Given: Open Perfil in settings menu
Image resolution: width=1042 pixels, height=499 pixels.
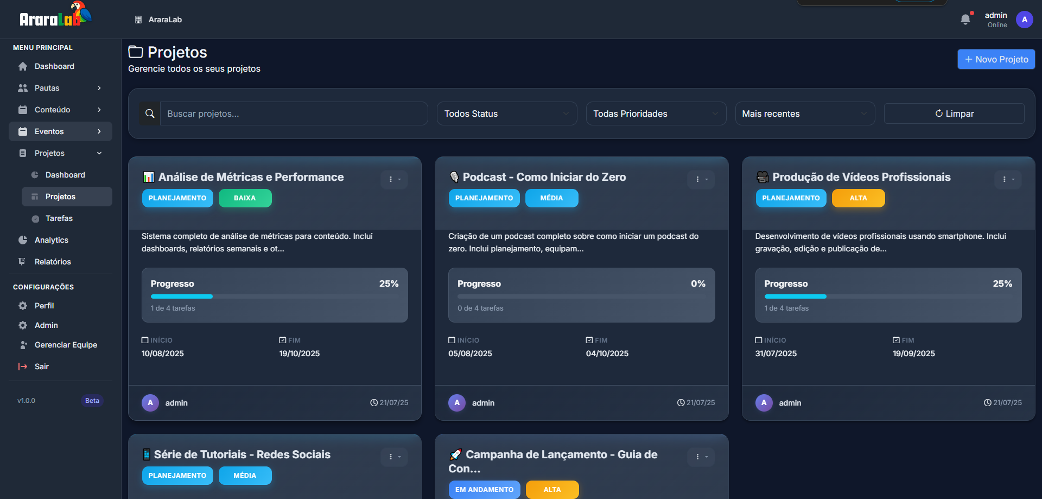Looking at the screenshot, I should tap(60, 306).
